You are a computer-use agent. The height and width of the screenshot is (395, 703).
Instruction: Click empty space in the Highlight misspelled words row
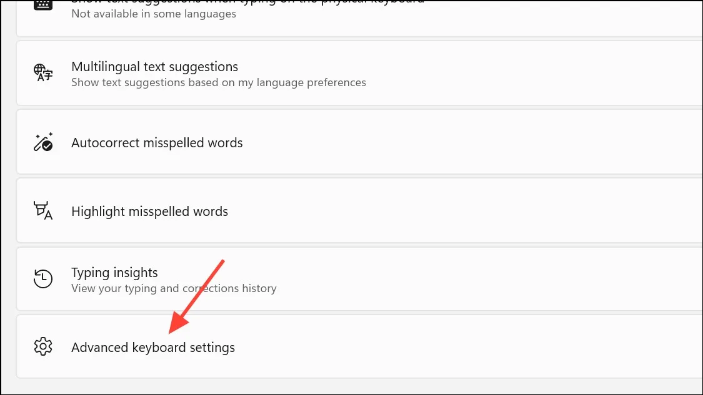coord(471,210)
